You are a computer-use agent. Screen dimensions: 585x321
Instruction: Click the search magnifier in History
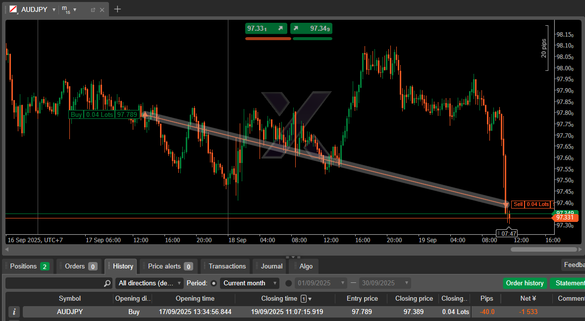tap(107, 283)
